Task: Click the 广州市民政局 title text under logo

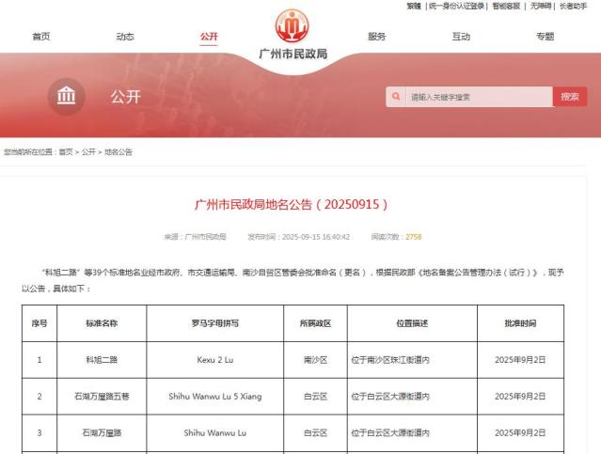Action: pos(293,54)
